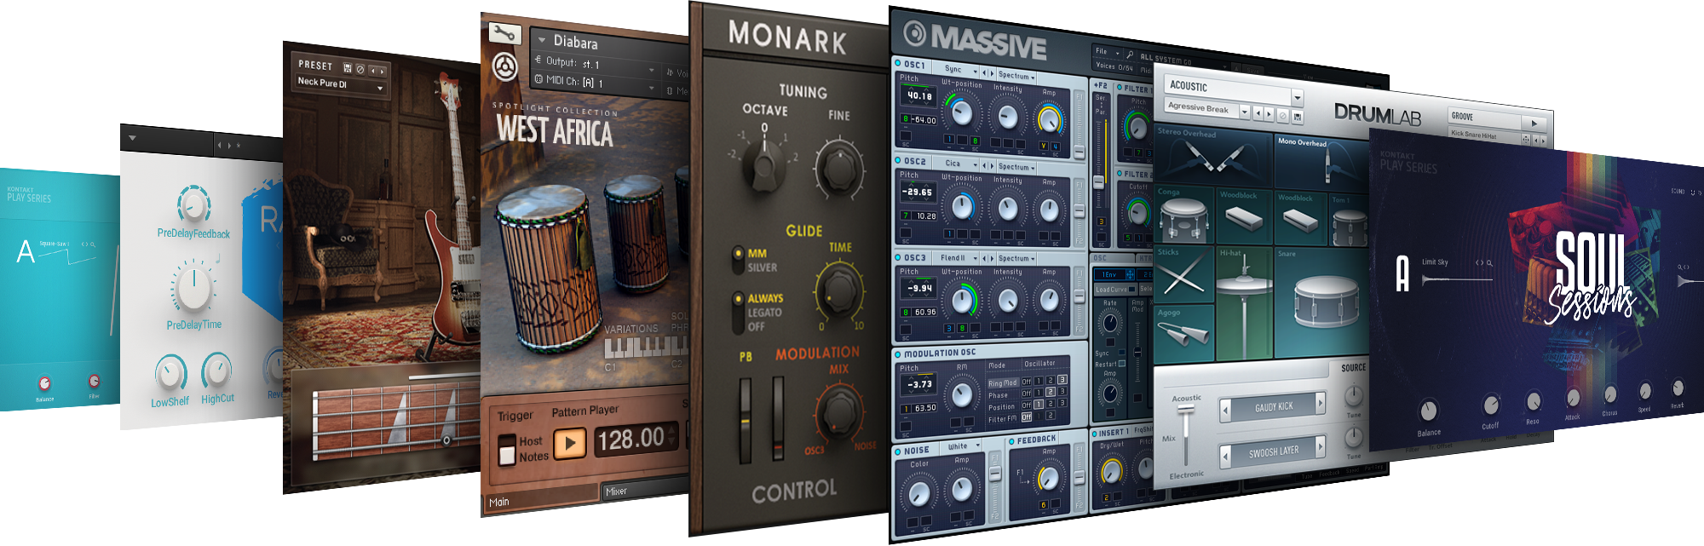Toggle the Massive OSC2 power button

898,159
